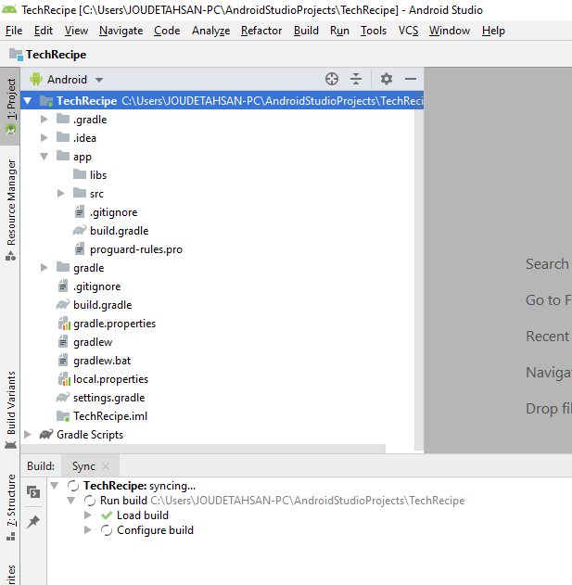Image resolution: width=572 pixels, height=585 pixels.
Task: Click the gradle.properties file icon
Action: coord(64,324)
